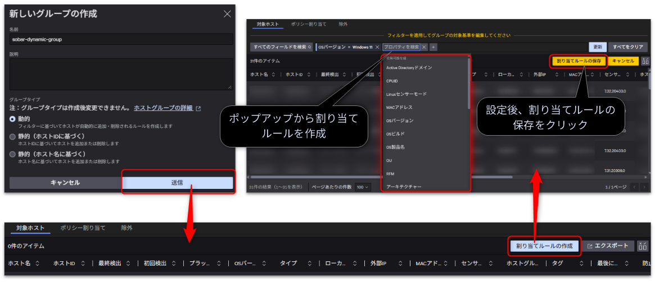Open the ホストグループの詳細 link

click(x=164, y=108)
